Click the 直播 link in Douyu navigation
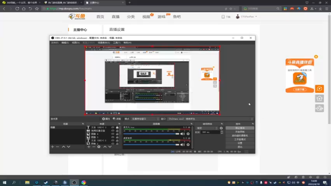 coord(116,17)
